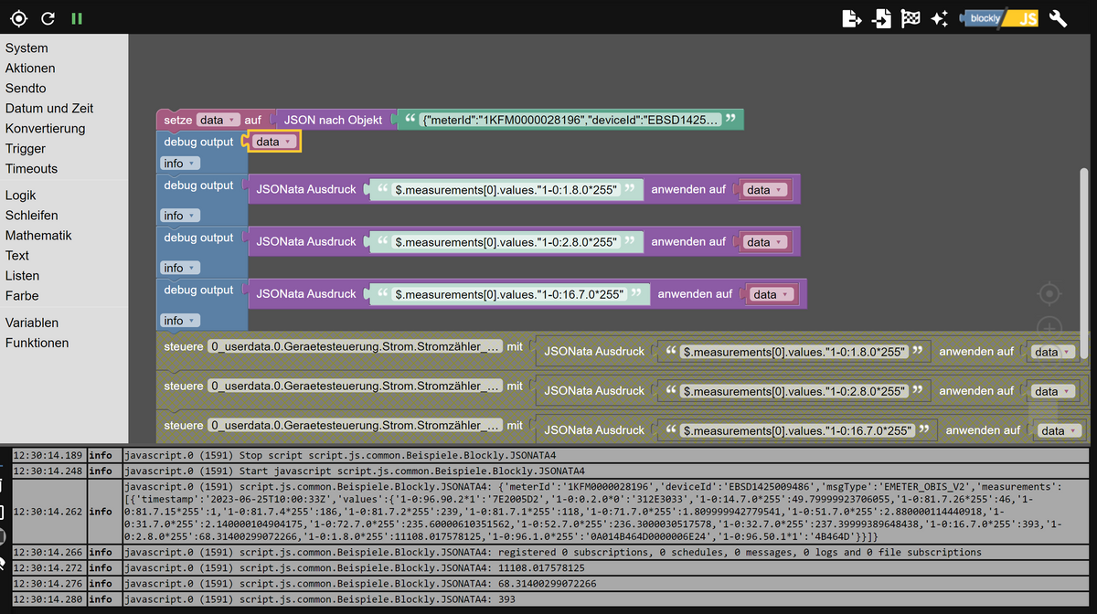
Task: Open info dropdown of the 1-0:16.7.0 debug block
Action: pos(179,321)
